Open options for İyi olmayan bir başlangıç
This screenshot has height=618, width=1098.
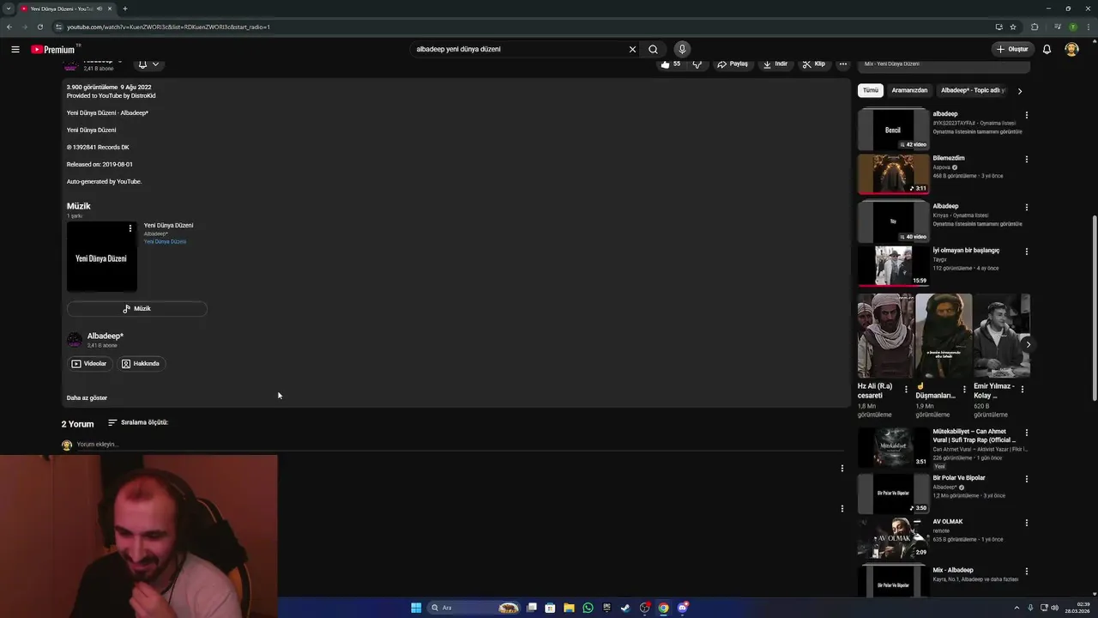pyautogui.click(x=1026, y=251)
